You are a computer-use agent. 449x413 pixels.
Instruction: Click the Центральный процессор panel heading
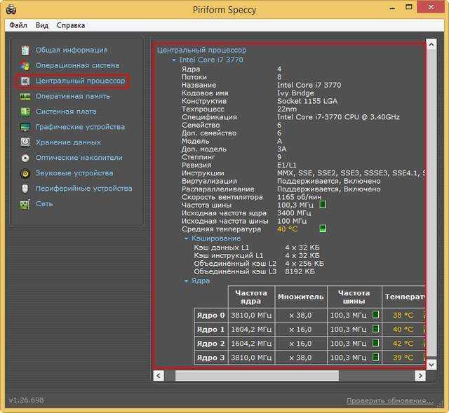click(x=201, y=50)
